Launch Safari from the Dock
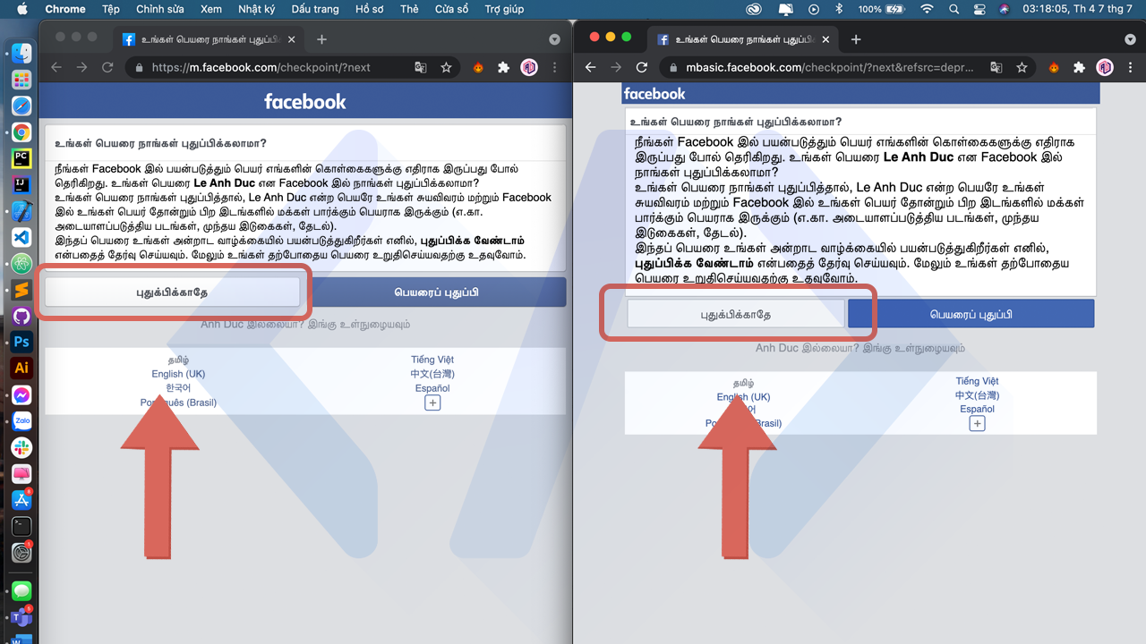Viewport: 1146px width, 644px height. click(x=21, y=106)
